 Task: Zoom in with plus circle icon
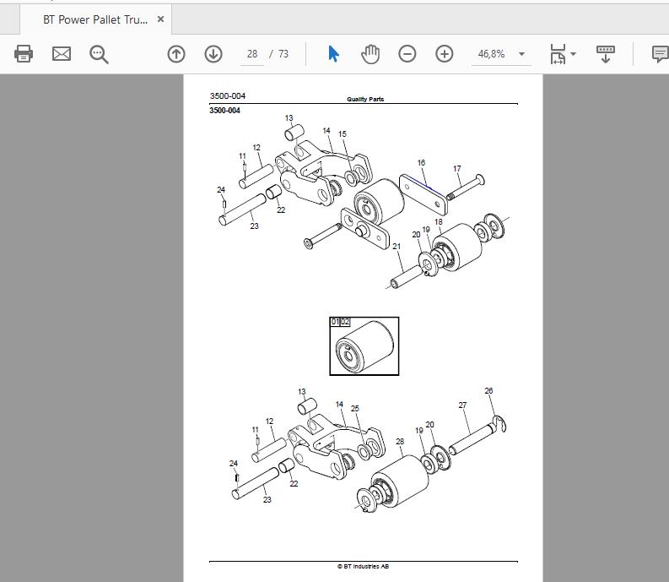444,54
